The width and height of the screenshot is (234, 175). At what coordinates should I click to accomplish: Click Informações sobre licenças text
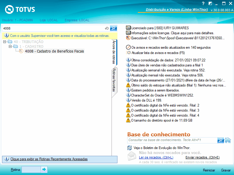[x=173, y=33]
